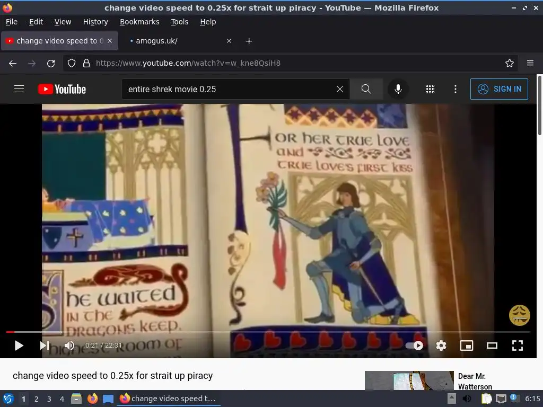Open the YouTube apps grid
This screenshot has height=407, width=543.
click(430, 89)
